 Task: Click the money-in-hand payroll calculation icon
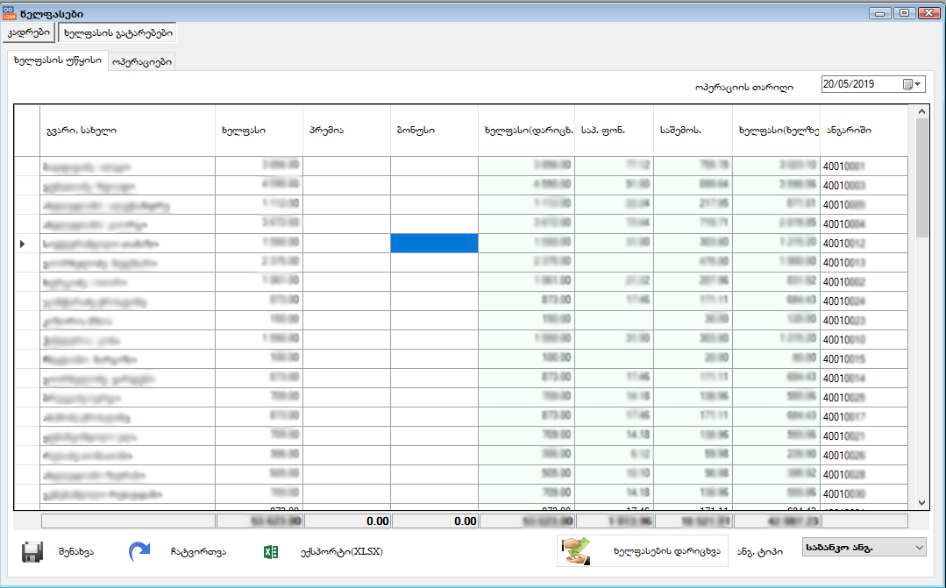tap(576, 552)
